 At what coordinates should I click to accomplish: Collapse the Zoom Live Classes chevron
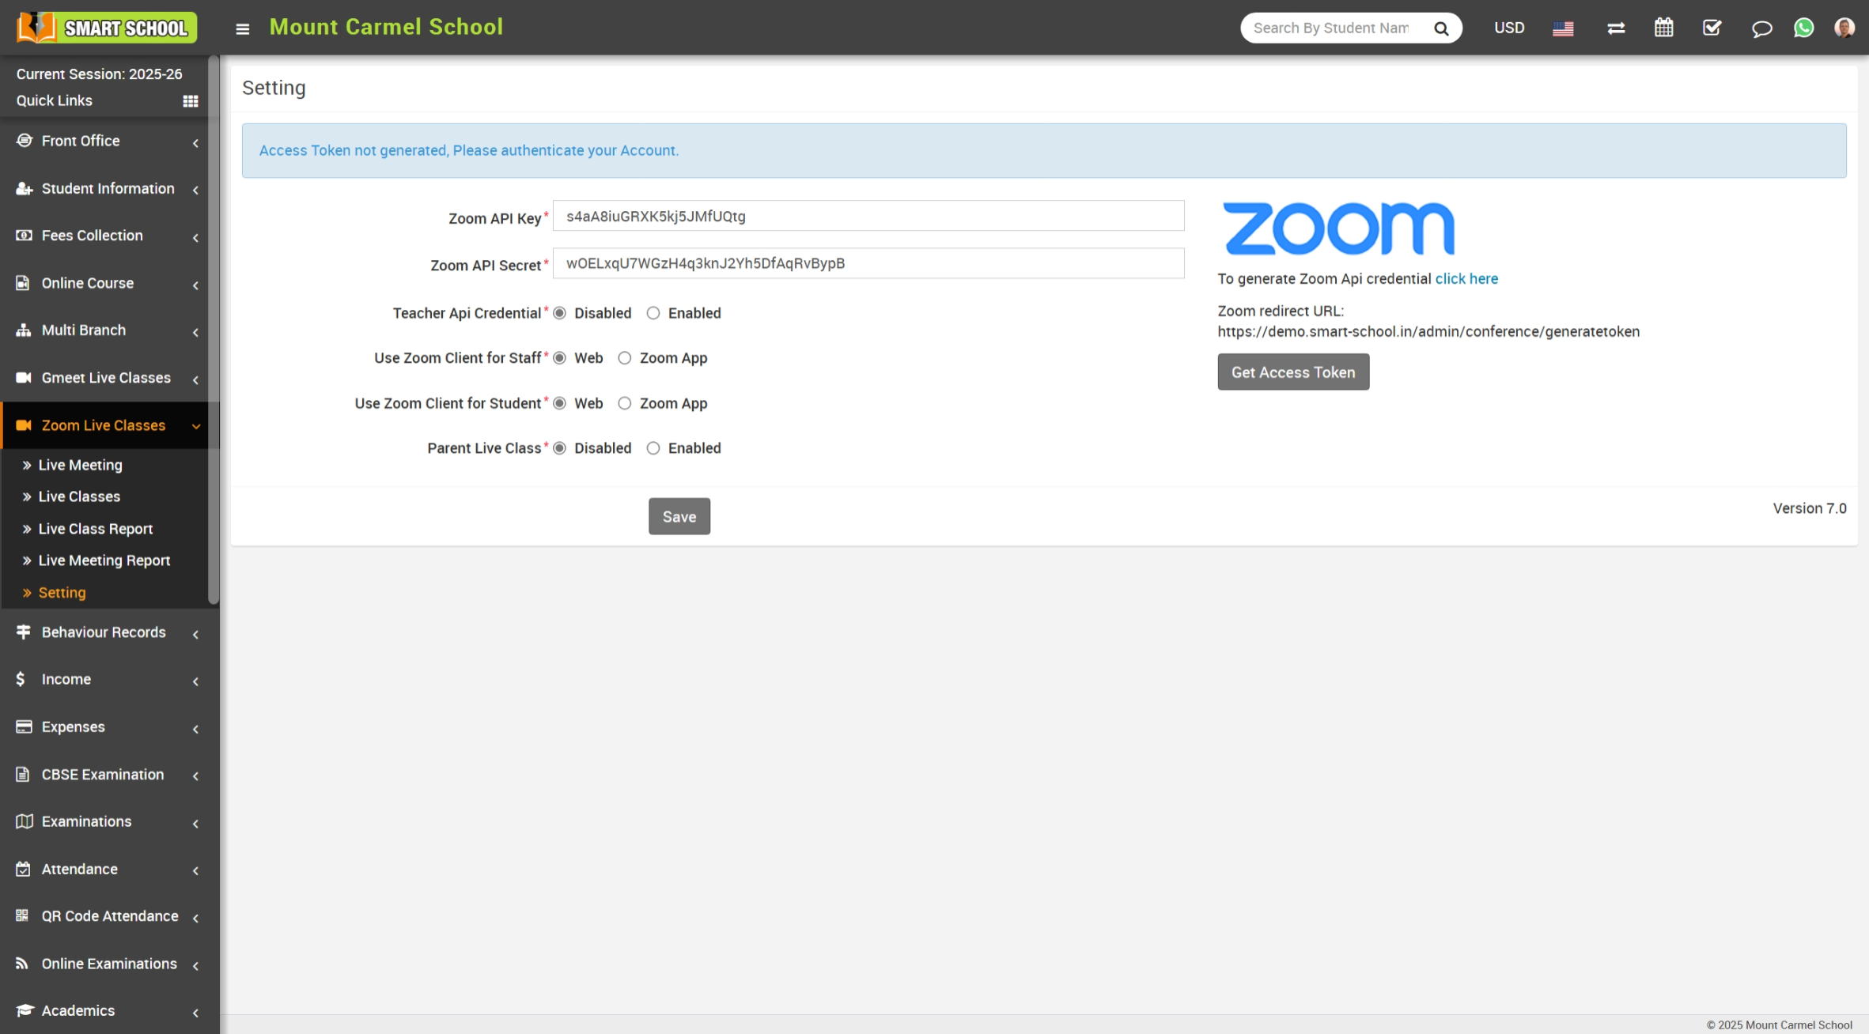click(x=195, y=427)
